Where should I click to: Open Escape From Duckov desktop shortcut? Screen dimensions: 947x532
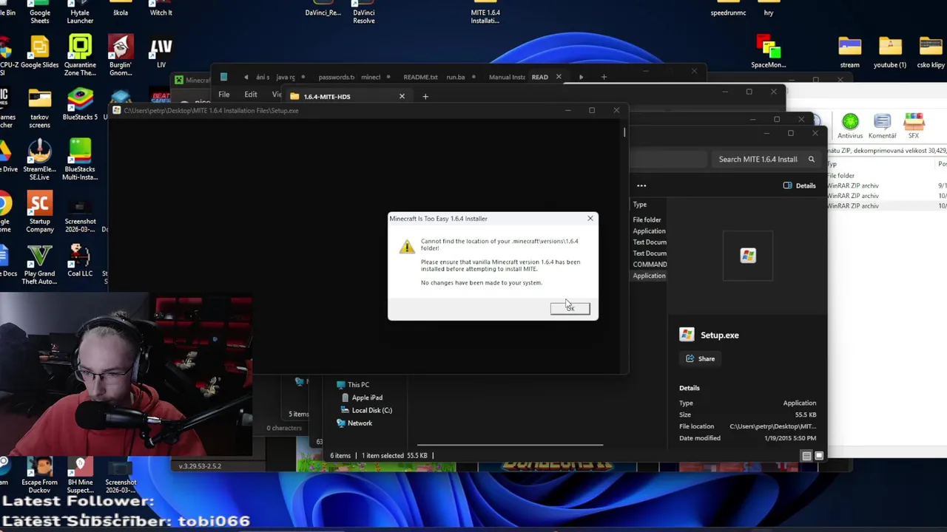pos(40,475)
